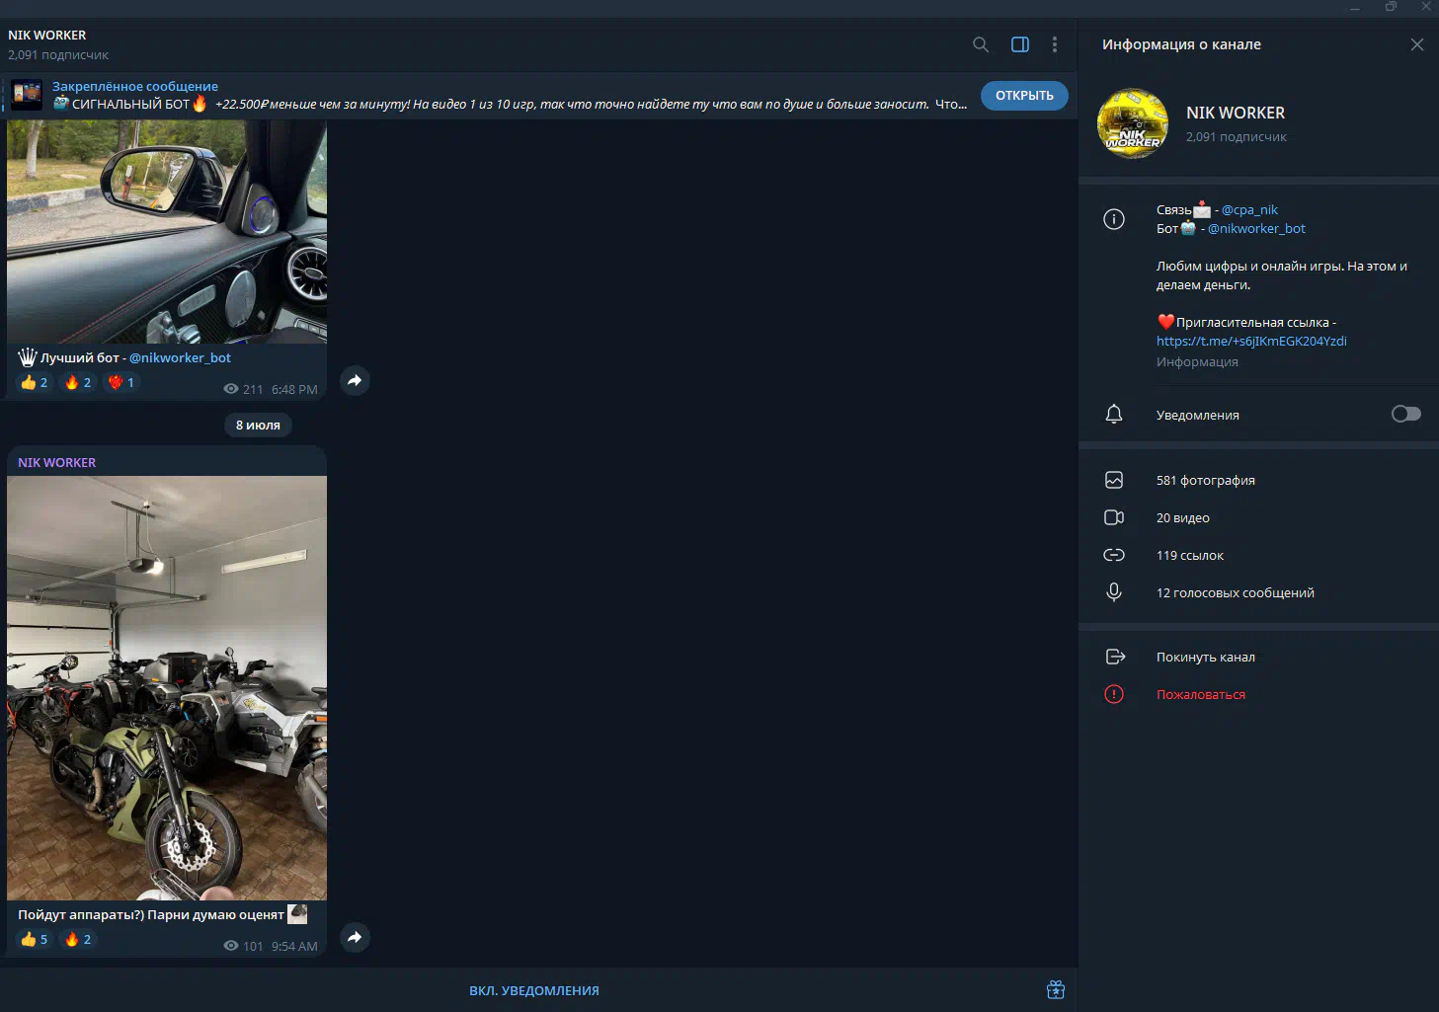Click the NIK WORKER post author name
Viewport: 1439px width, 1012px height.
(x=57, y=462)
